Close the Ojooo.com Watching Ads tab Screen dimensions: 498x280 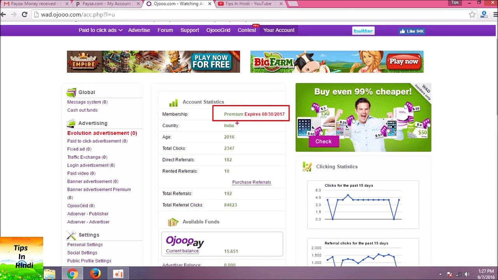pos(210,4)
